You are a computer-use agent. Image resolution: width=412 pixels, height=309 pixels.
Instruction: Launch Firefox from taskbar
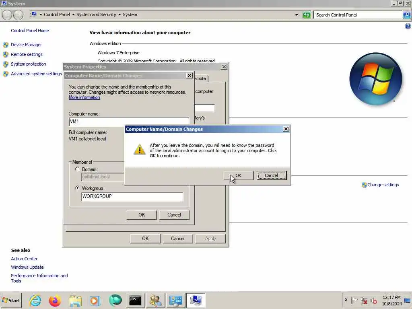pos(55,301)
